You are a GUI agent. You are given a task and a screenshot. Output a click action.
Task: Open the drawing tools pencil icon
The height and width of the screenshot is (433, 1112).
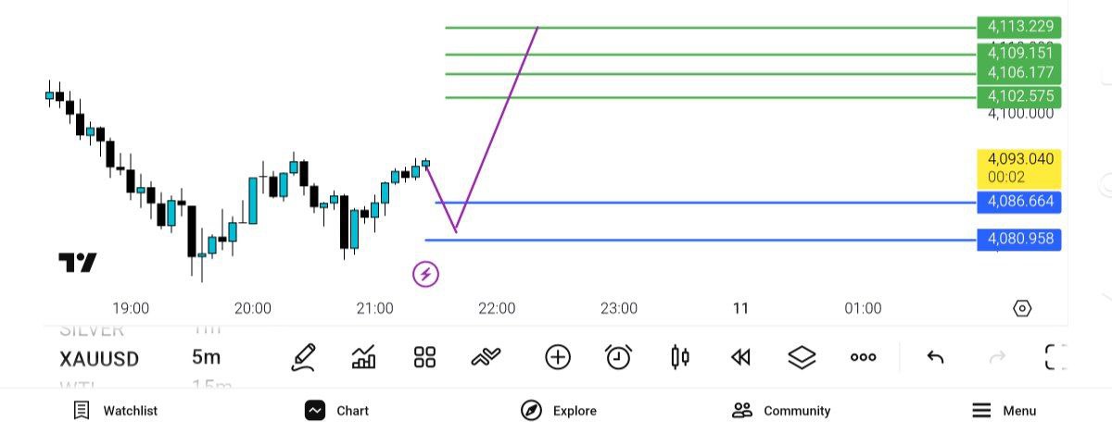[x=303, y=357]
